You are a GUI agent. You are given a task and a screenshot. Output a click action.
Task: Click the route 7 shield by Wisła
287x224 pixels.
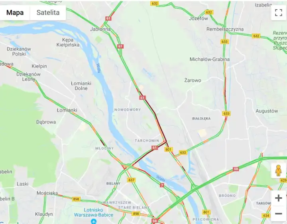[x=162, y=185]
